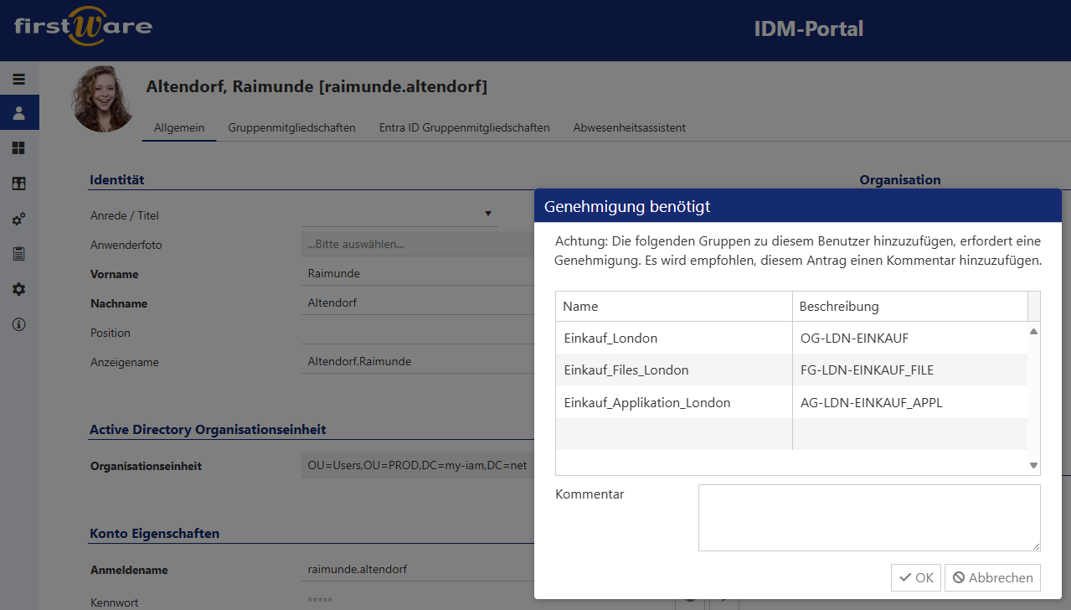Click the firstWare logo
The height and width of the screenshot is (610, 1071).
tap(83, 28)
